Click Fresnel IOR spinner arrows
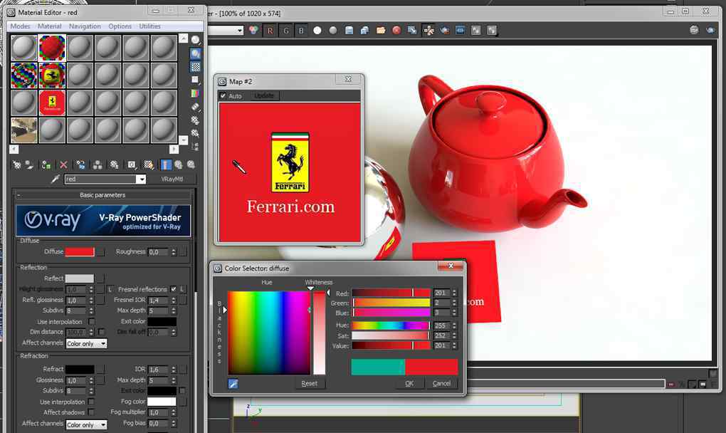 pyautogui.click(x=174, y=300)
